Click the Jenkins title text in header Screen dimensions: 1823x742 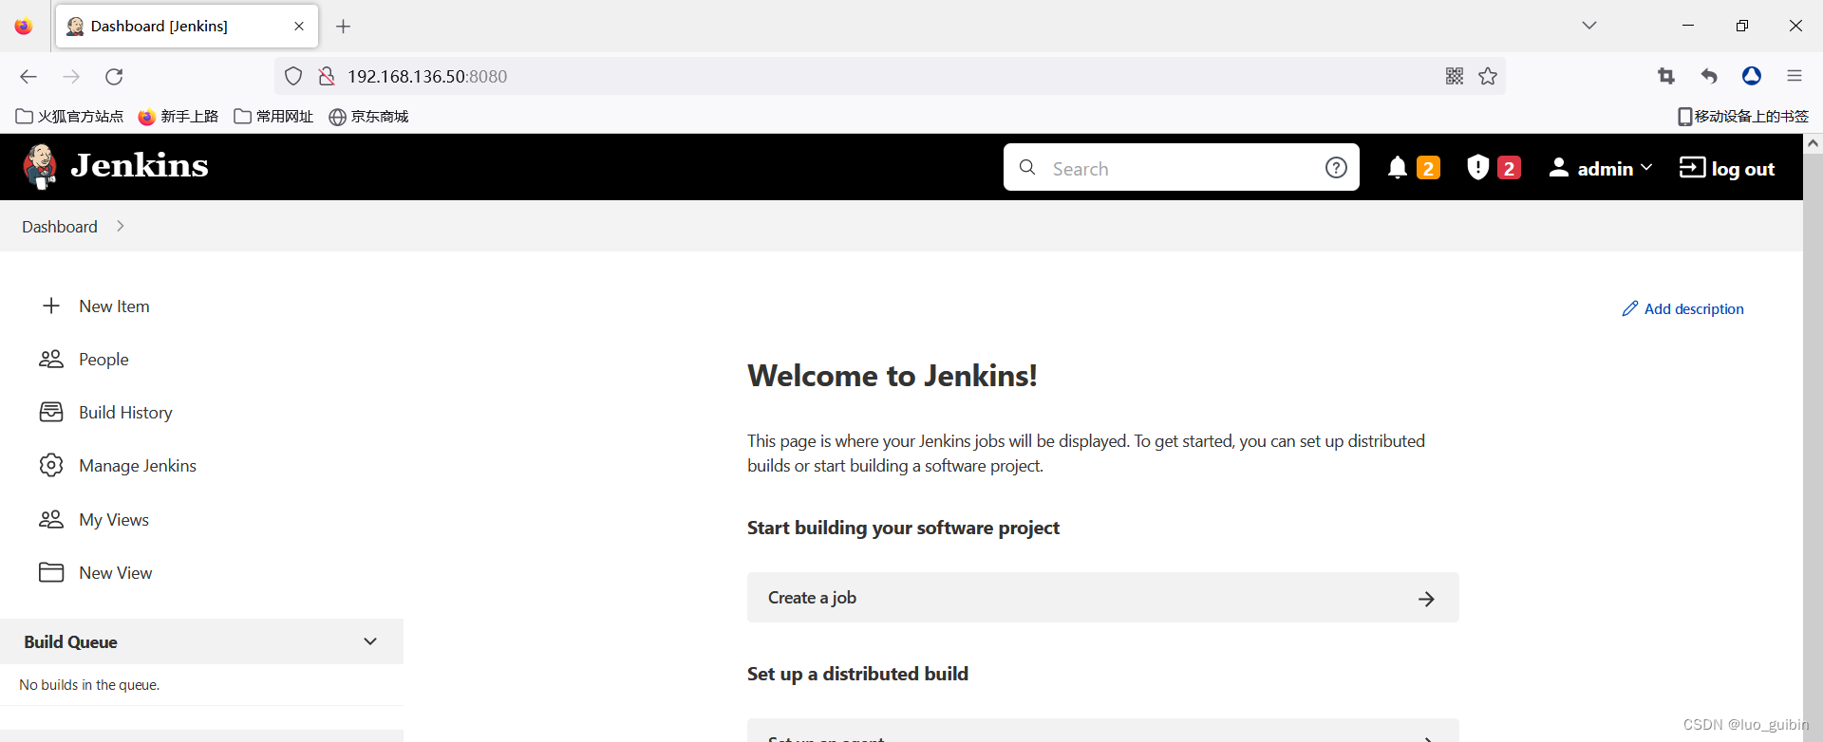tap(140, 166)
